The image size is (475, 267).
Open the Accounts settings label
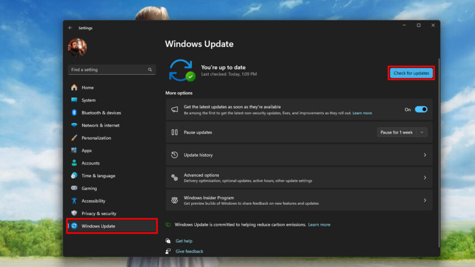[x=90, y=163]
